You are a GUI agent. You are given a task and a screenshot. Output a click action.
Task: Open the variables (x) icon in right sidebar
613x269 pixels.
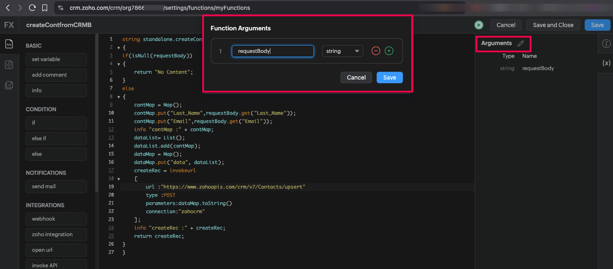point(606,63)
